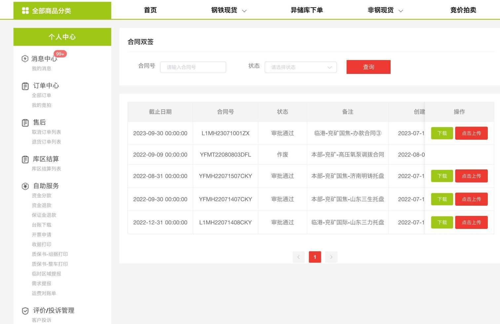Click the 个人中心 header
The image size is (500, 324).
[62, 37]
